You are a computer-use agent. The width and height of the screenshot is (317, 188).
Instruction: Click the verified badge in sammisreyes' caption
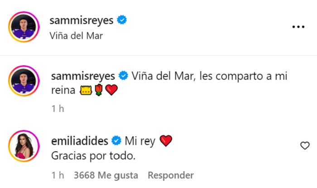pyautogui.click(x=122, y=75)
